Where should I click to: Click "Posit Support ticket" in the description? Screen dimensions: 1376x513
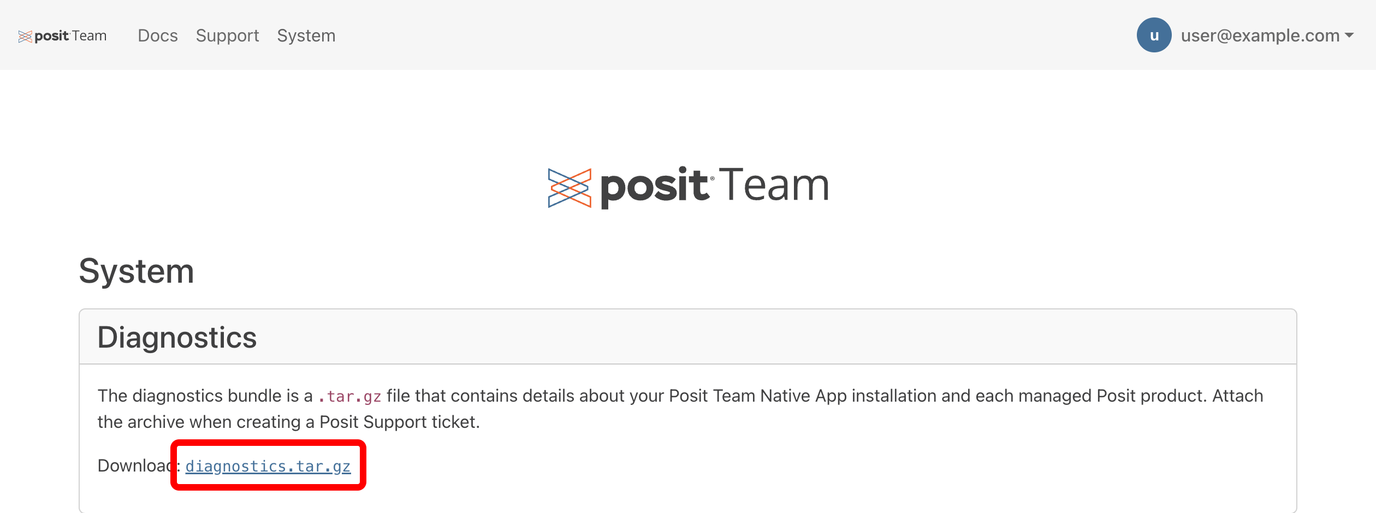click(399, 422)
